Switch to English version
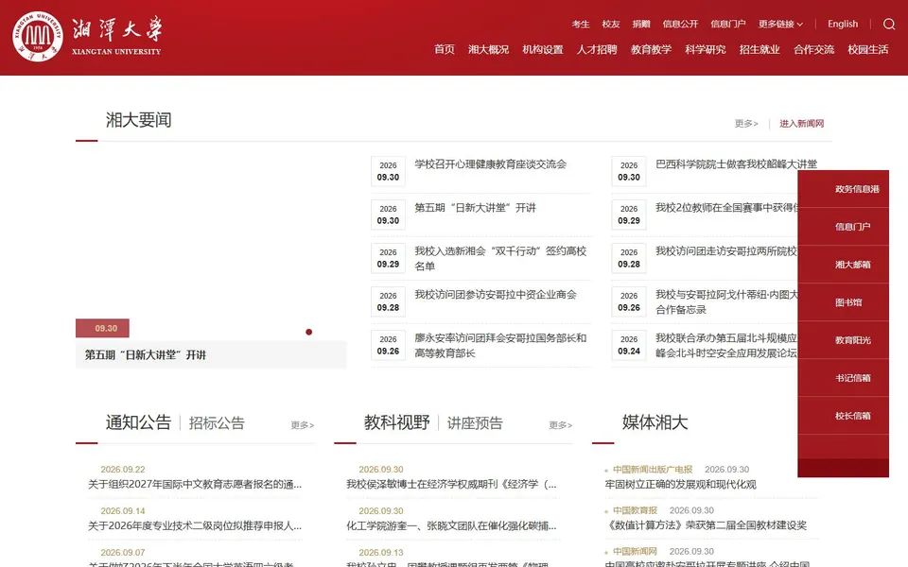 (843, 25)
